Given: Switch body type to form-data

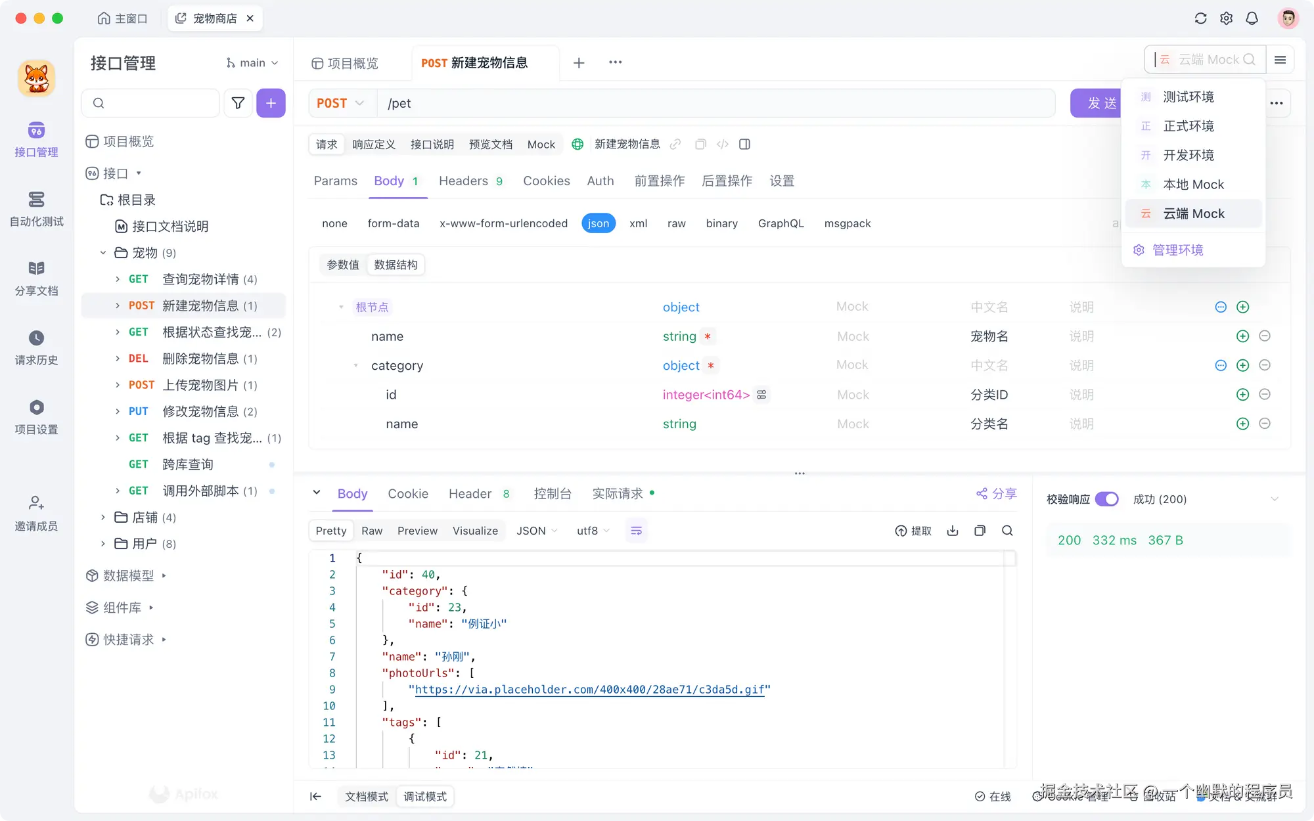Looking at the screenshot, I should pos(394,223).
